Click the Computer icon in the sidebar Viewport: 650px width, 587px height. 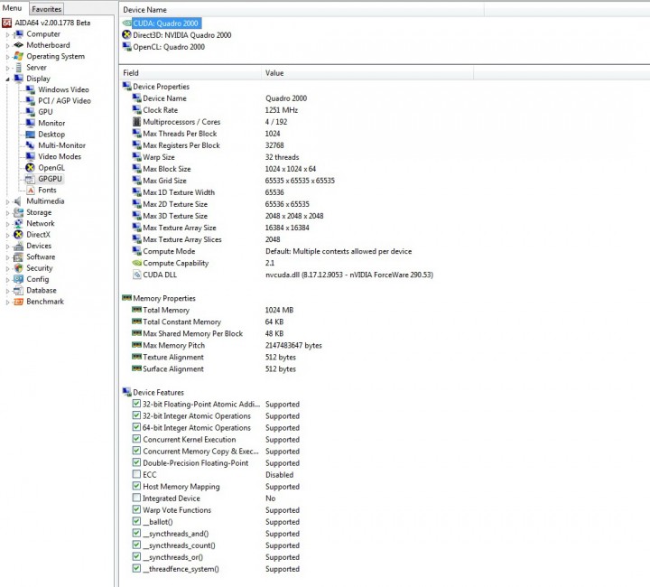click(x=19, y=34)
